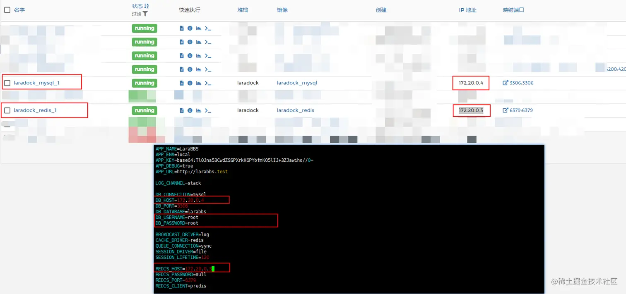Open external link icon beside 3306:3306
The height and width of the screenshot is (294, 626).
[505, 83]
